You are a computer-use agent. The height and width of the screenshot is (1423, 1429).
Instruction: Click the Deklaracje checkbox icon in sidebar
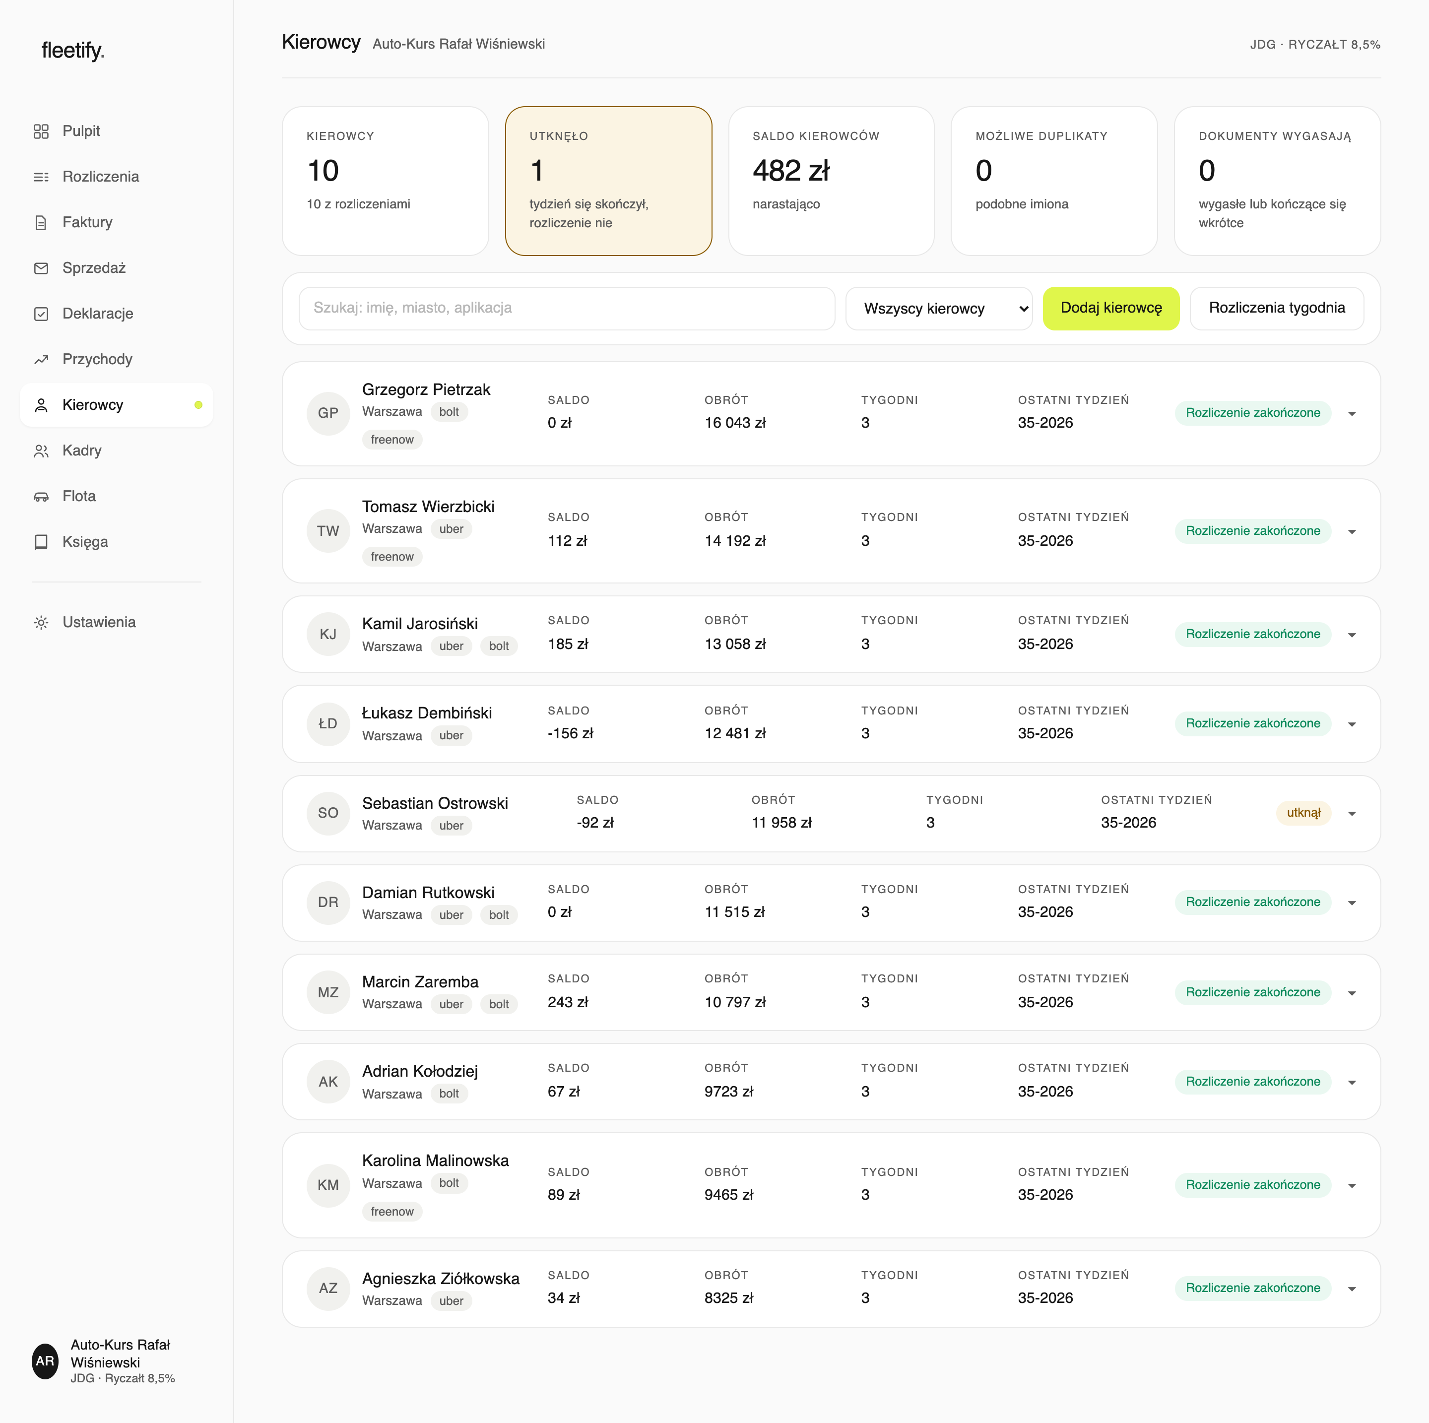click(x=41, y=314)
